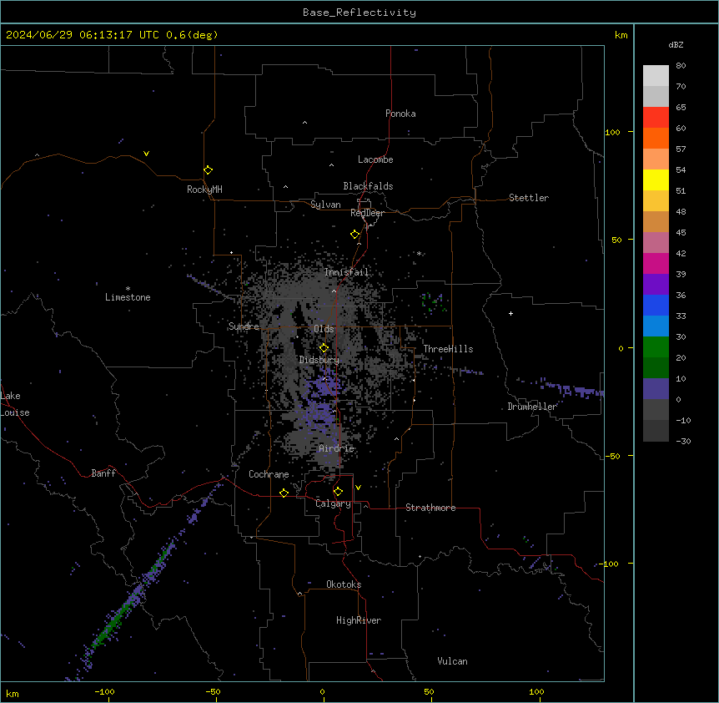The height and width of the screenshot is (703, 719).
Task: Click the yellow diamond marker south of RedDeer
Action: (355, 235)
